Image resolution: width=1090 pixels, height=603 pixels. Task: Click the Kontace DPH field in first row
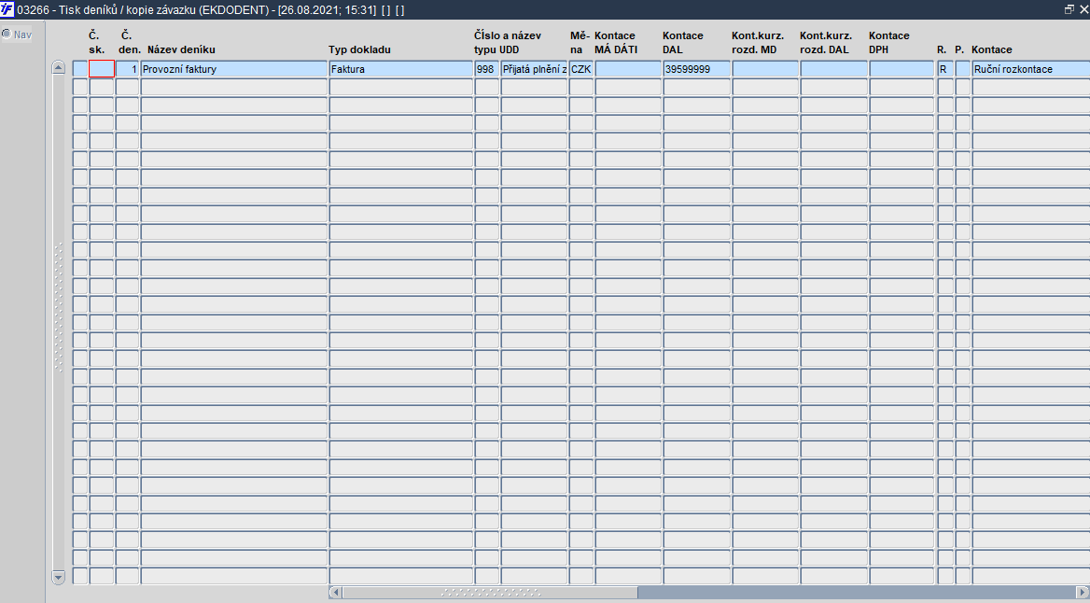coord(901,69)
